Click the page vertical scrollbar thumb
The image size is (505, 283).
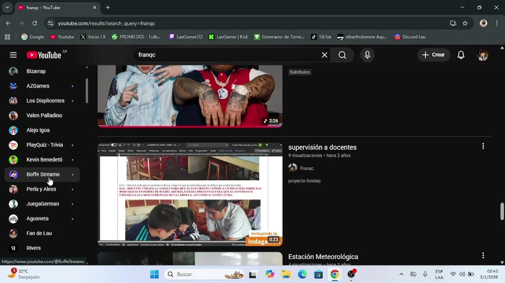coord(502,211)
